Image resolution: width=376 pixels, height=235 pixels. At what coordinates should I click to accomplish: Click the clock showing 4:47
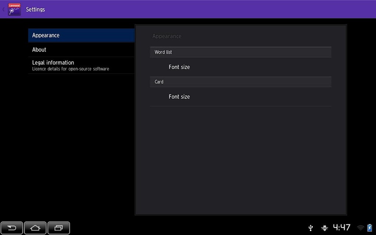click(x=342, y=227)
